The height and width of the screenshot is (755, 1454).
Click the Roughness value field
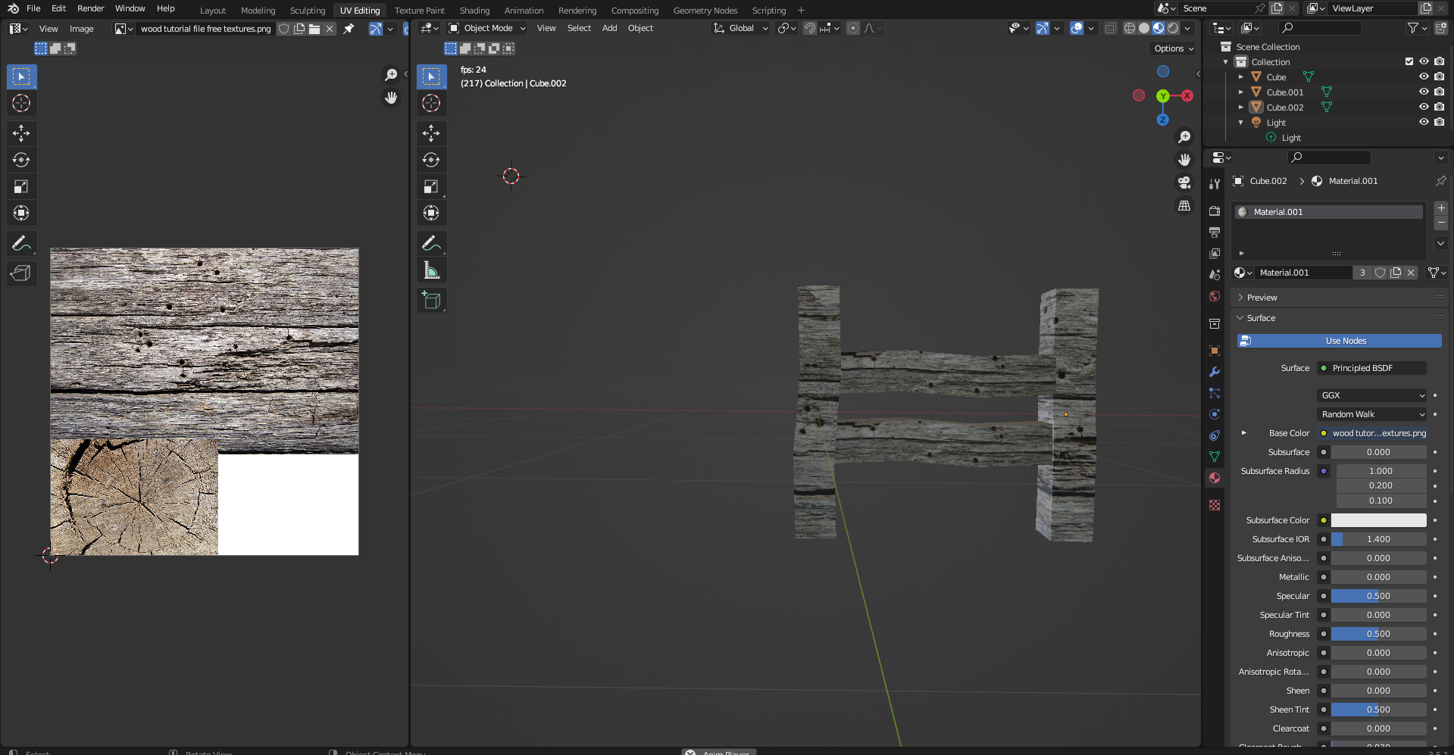coord(1378,634)
